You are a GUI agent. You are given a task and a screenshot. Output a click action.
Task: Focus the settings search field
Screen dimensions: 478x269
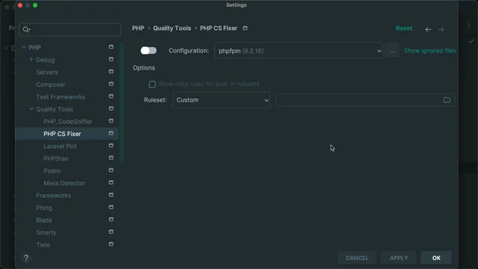pos(69,30)
